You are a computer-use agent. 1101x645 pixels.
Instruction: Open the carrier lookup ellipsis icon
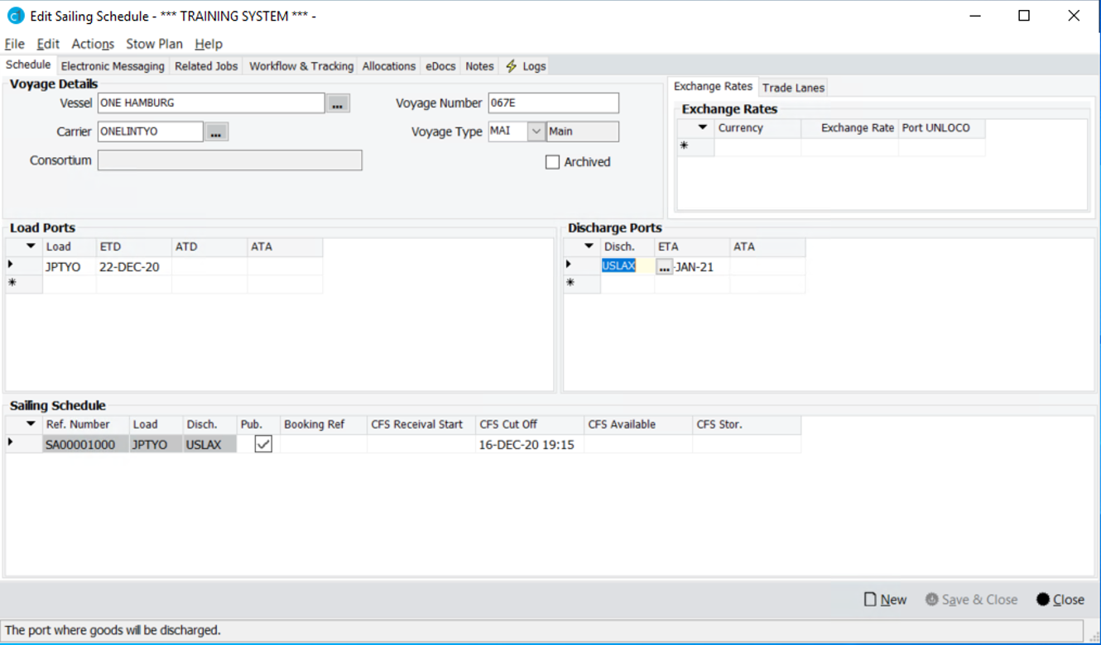tap(216, 131)
